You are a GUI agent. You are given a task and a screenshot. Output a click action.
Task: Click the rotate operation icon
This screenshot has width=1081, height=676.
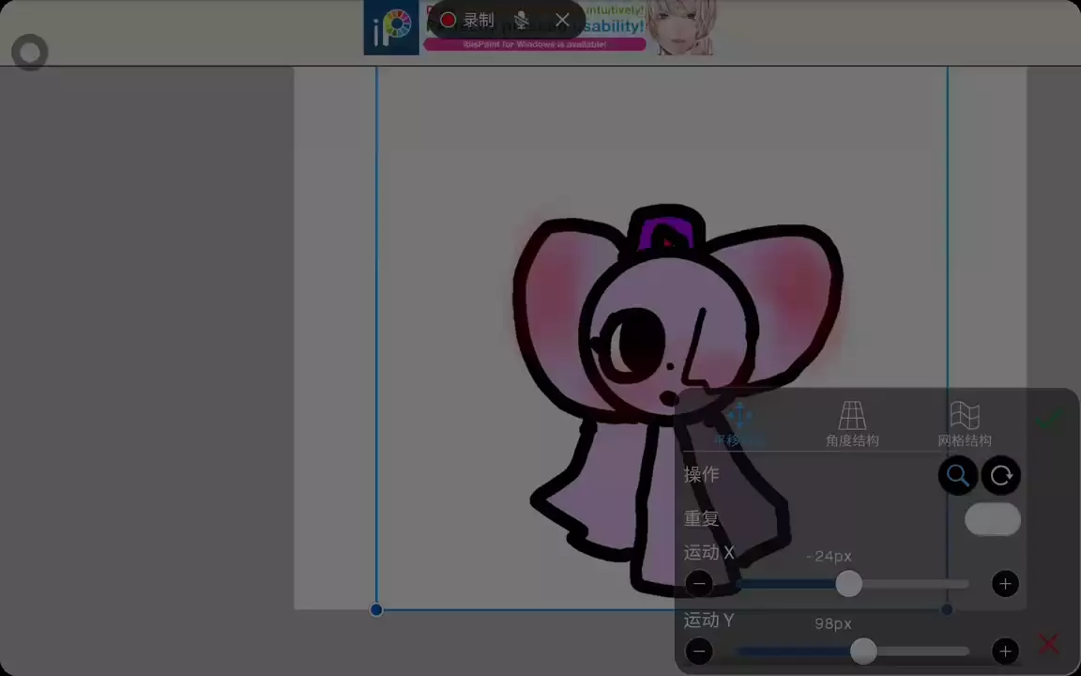pos(1001,475)
